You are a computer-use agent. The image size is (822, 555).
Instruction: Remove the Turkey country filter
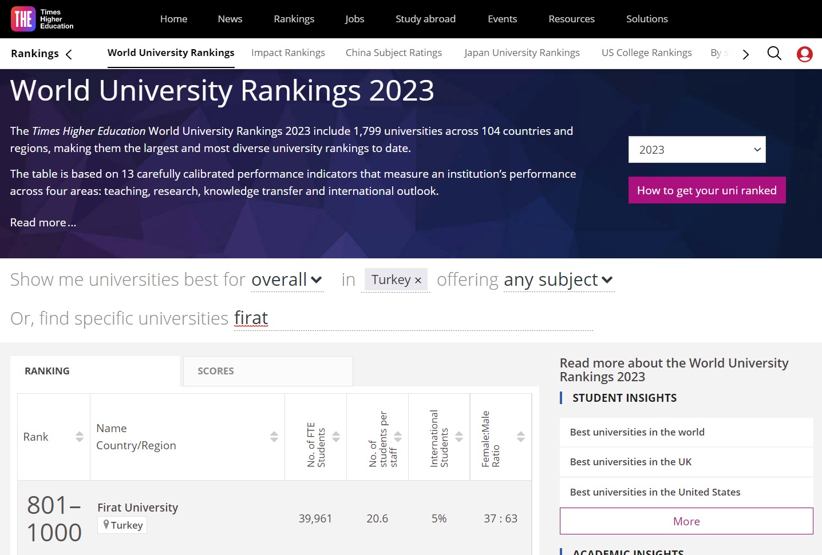[x=418, y=280]
